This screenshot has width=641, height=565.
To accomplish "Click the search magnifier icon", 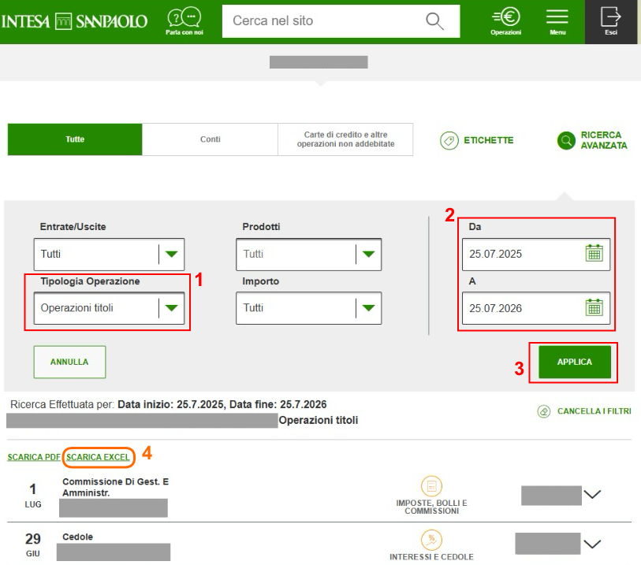I will [434, 21].
